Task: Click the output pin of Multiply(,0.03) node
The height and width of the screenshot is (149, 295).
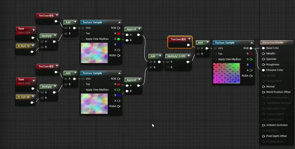Action: (188, 62)
